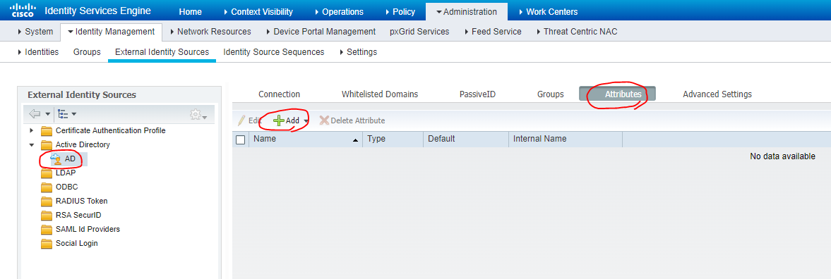The width and height of the screenshot is (831, 279).
Task: Go to the Groups sub-navigation item
Action: 87,52
